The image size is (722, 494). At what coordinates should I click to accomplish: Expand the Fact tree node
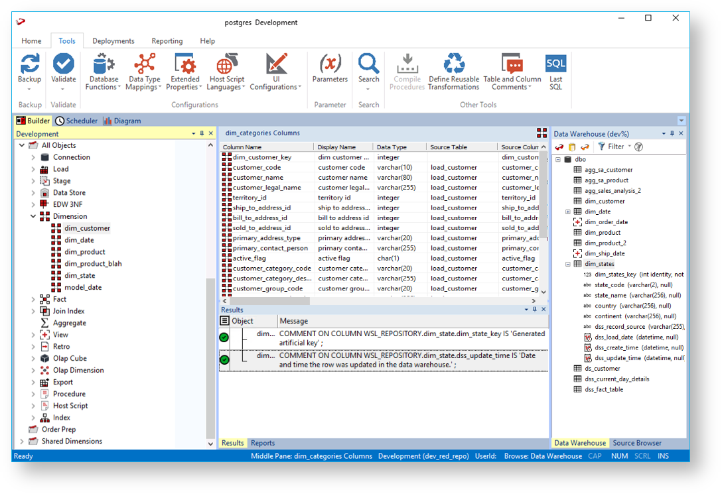point(33,299)
